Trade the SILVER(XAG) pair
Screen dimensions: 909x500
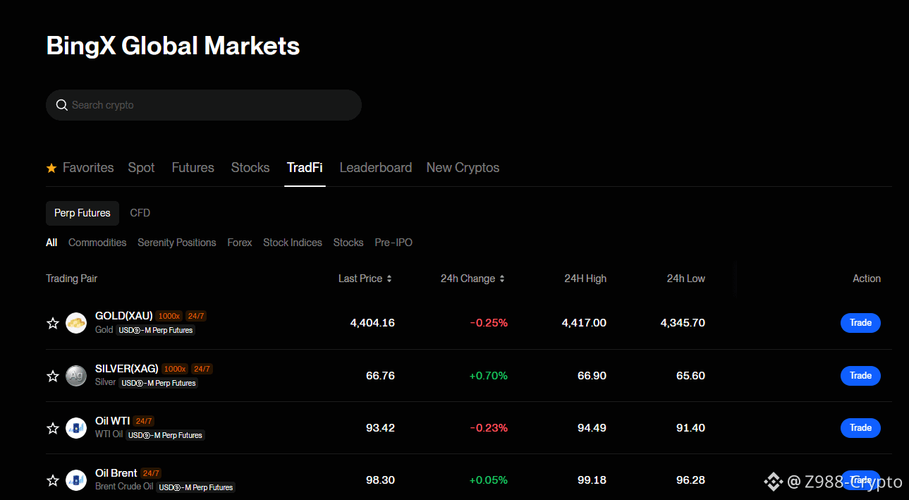pos(860,376)
